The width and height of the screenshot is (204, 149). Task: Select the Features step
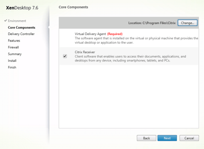pyautogui.click(x=14, y=41)
